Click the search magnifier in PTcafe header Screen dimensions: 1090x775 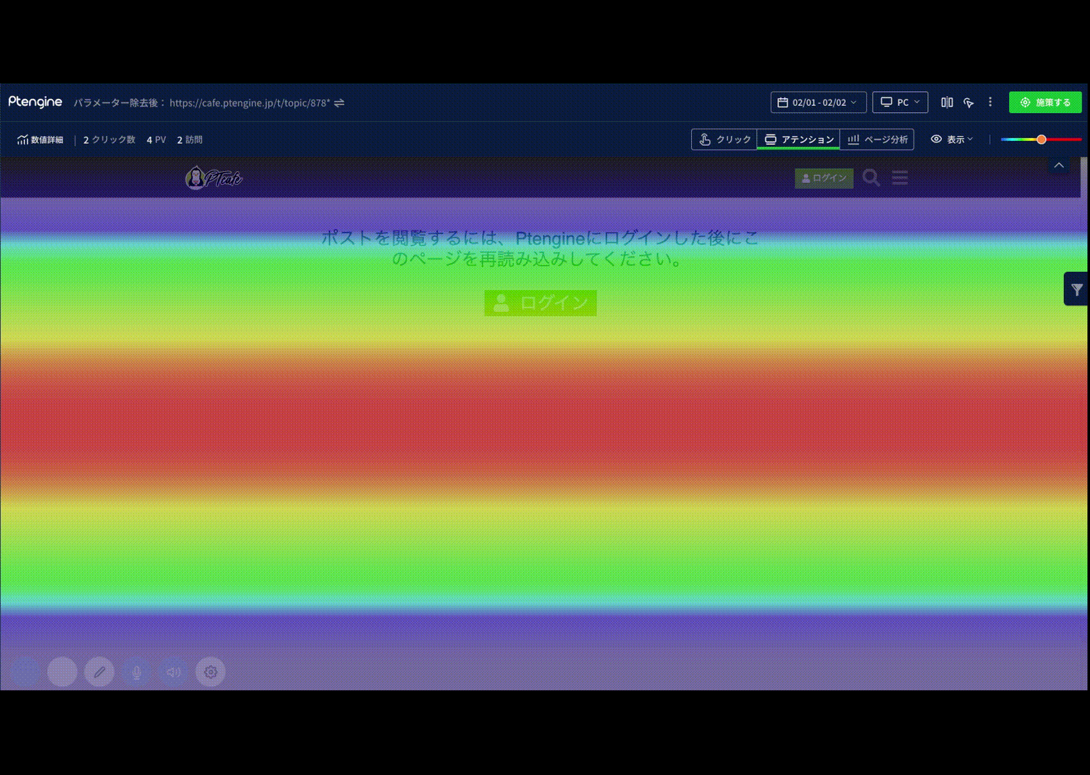tap(871, 178)
